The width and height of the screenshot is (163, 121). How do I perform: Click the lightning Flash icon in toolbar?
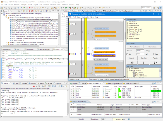58,8
